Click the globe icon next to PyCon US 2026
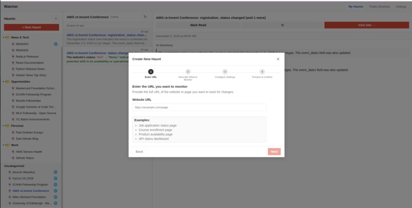The height and width of the screenshot is (208, 412). coord(55,178)
